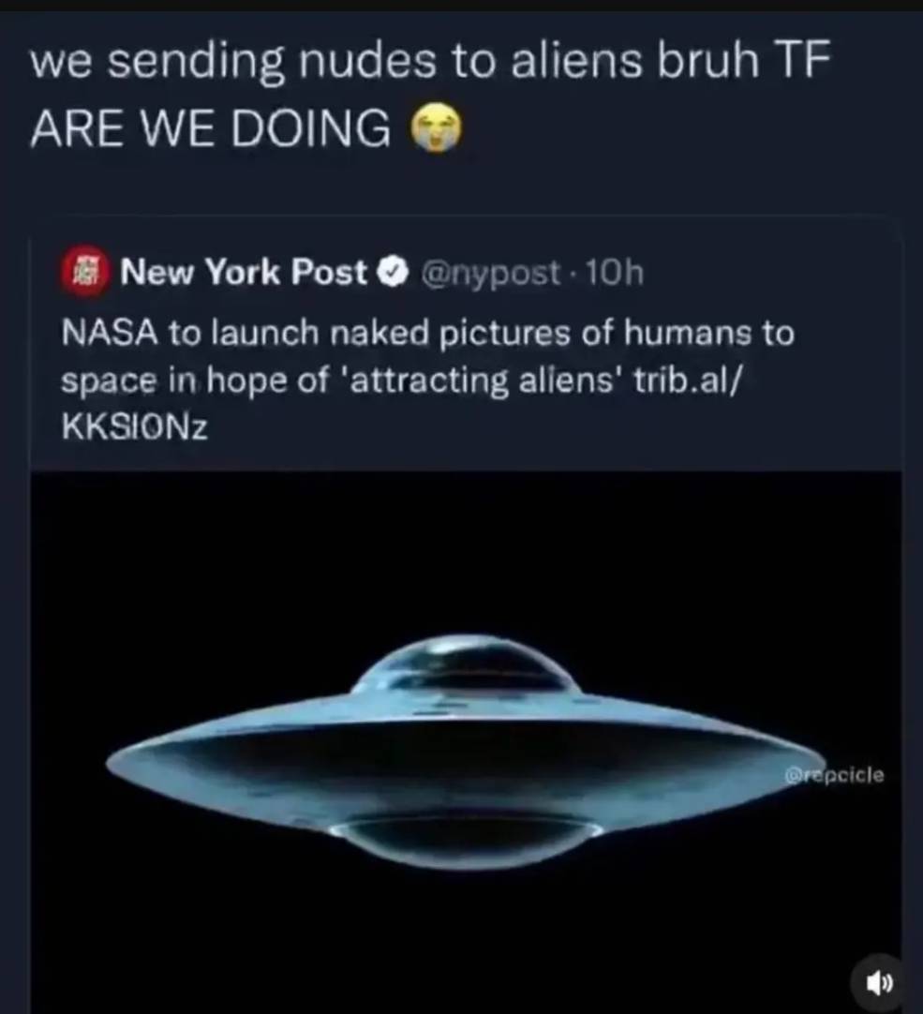
Task: Click the 'ARE WE DOING' text line
Action: [x=210, y=127]
